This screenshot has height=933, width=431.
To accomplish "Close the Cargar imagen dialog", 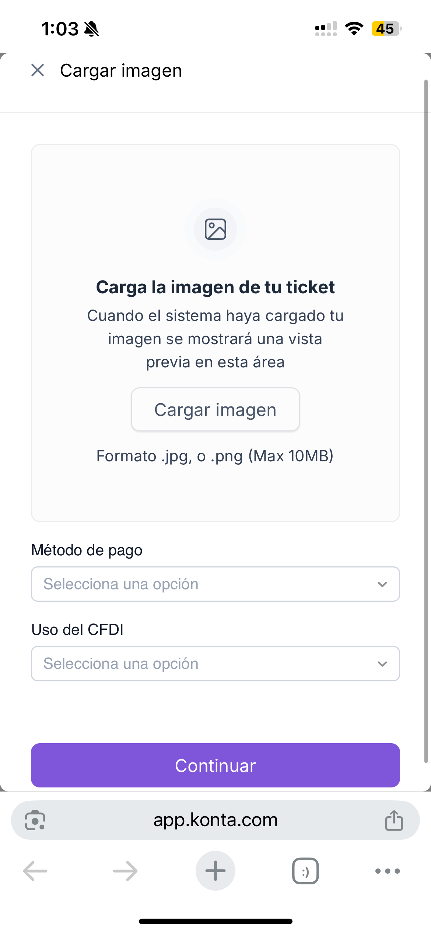I will pyautogui.click(x=38, y=70).
